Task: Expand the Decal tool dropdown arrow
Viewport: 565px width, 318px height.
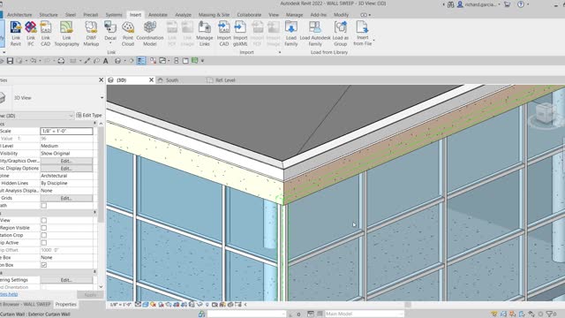Action: pyautogui.click(x=110, y=43)
